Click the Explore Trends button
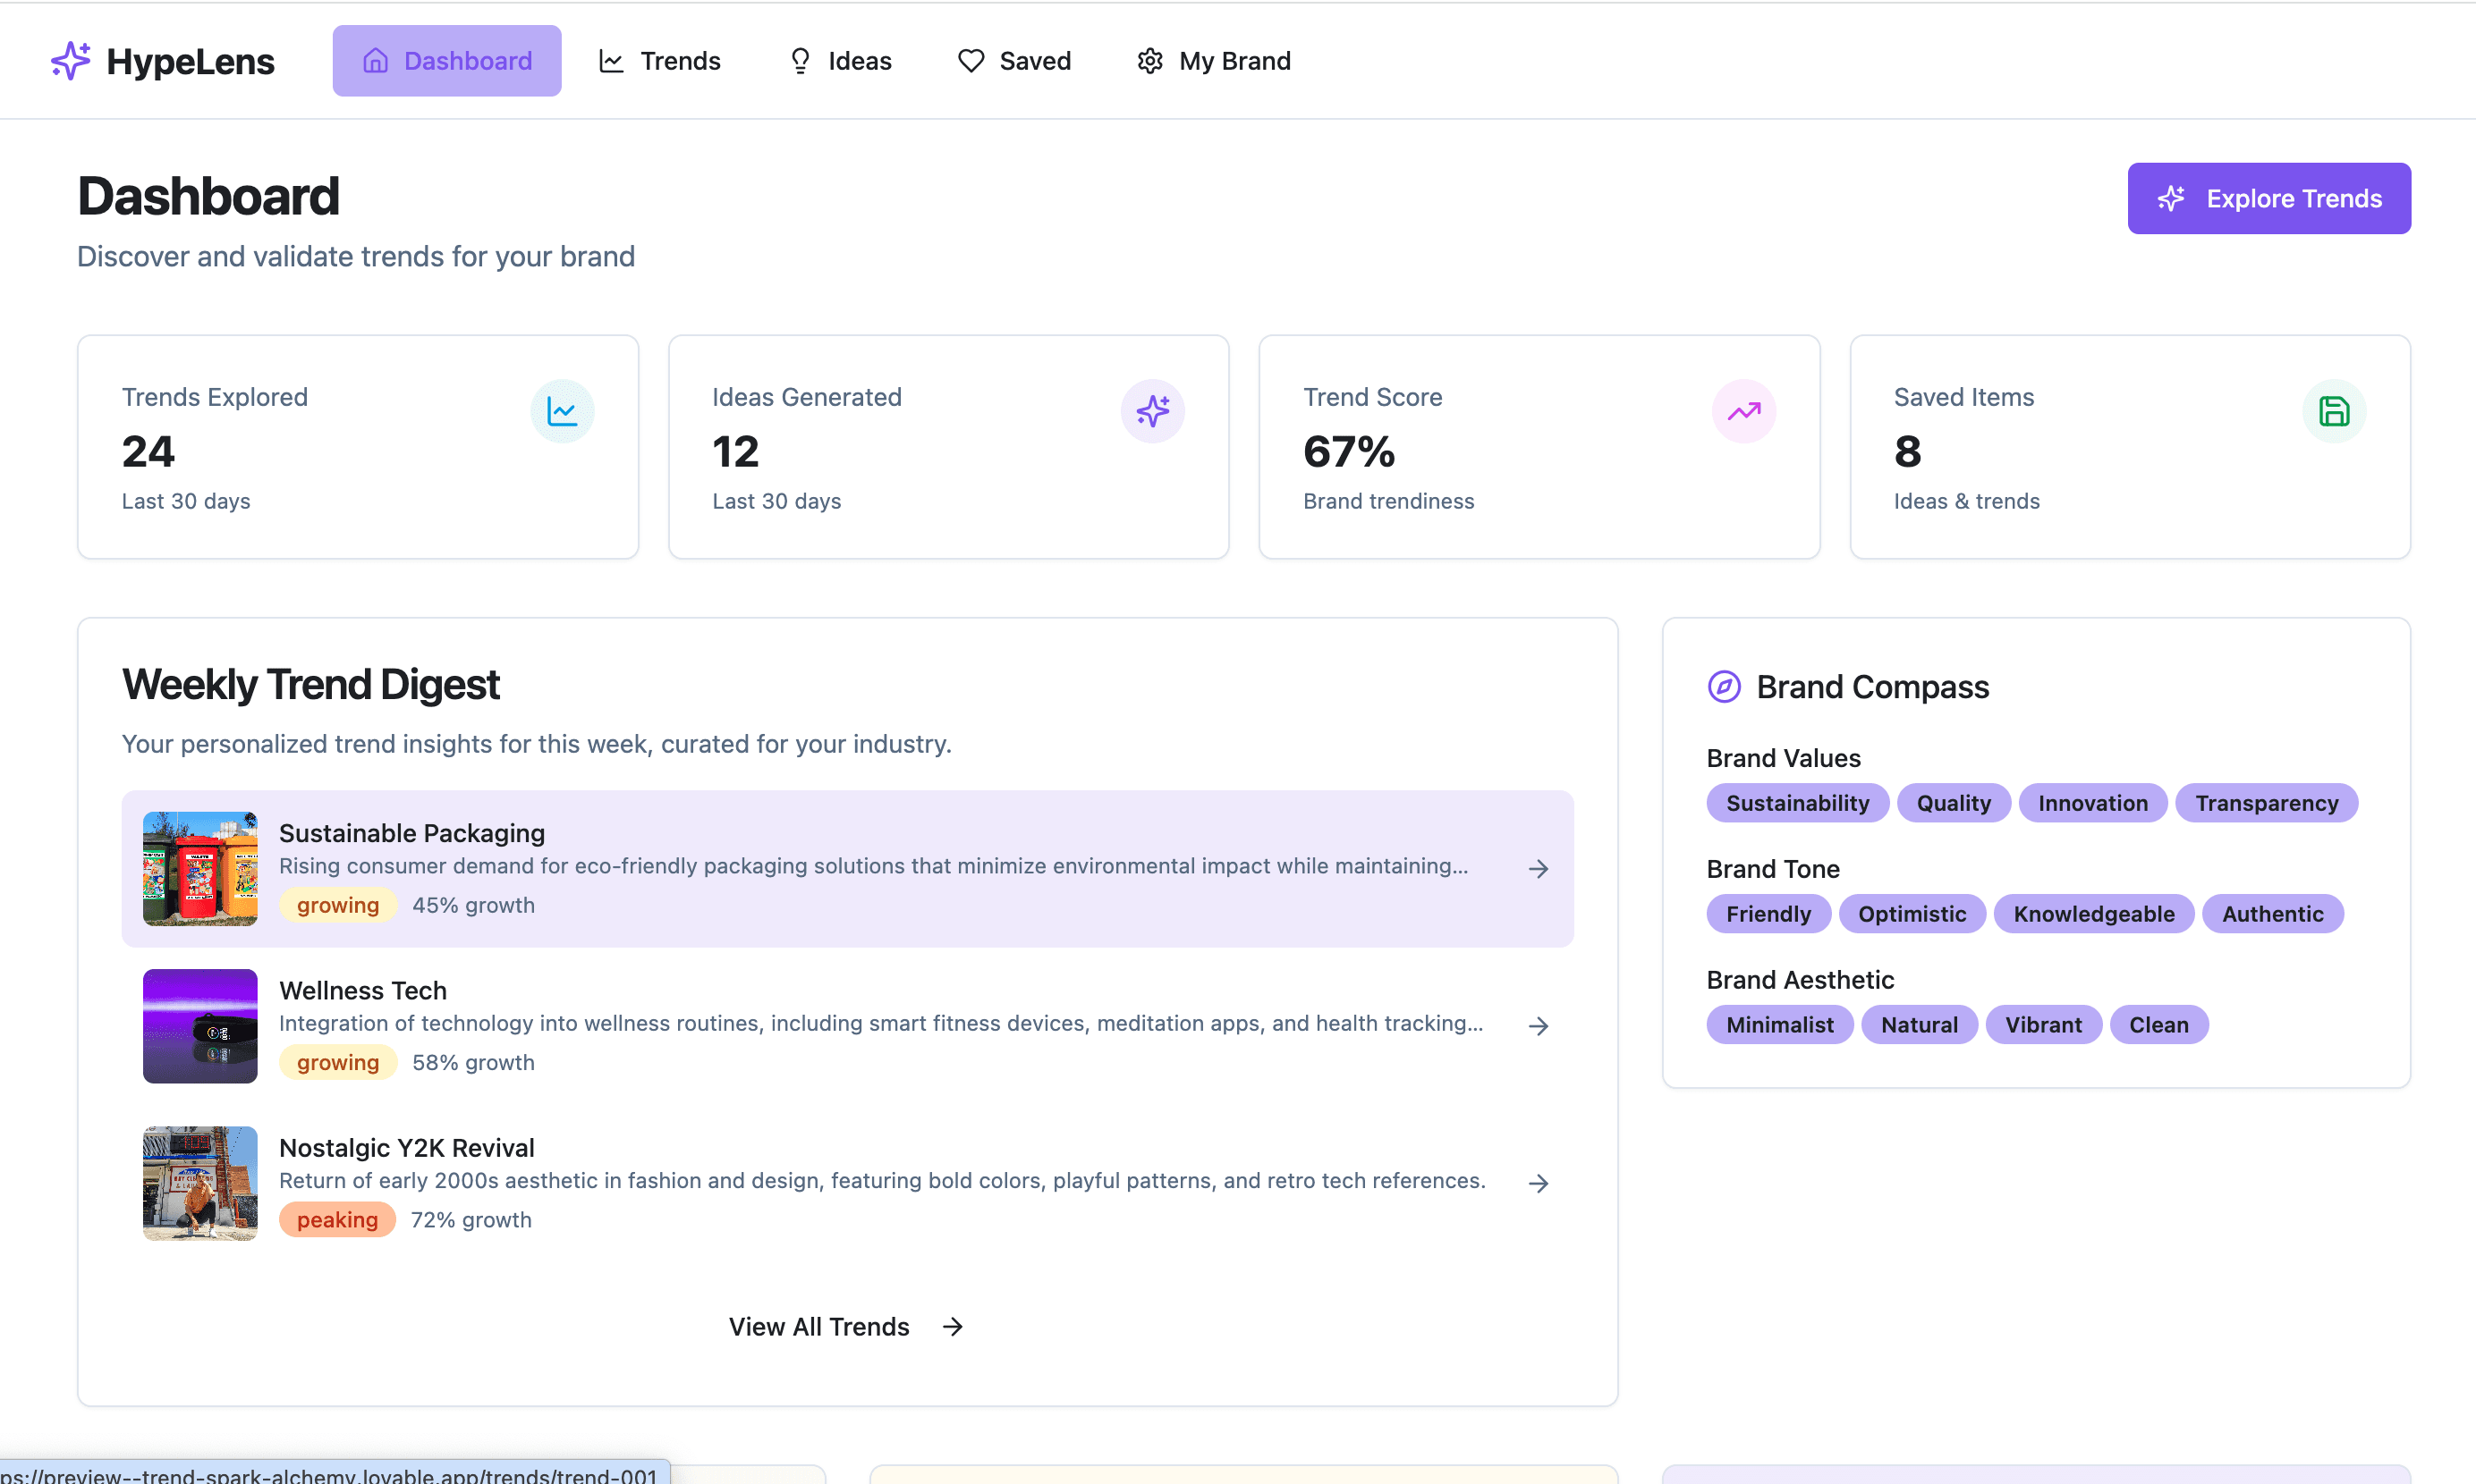This screenshot has width=2476, height=1484. point(2268,198)
